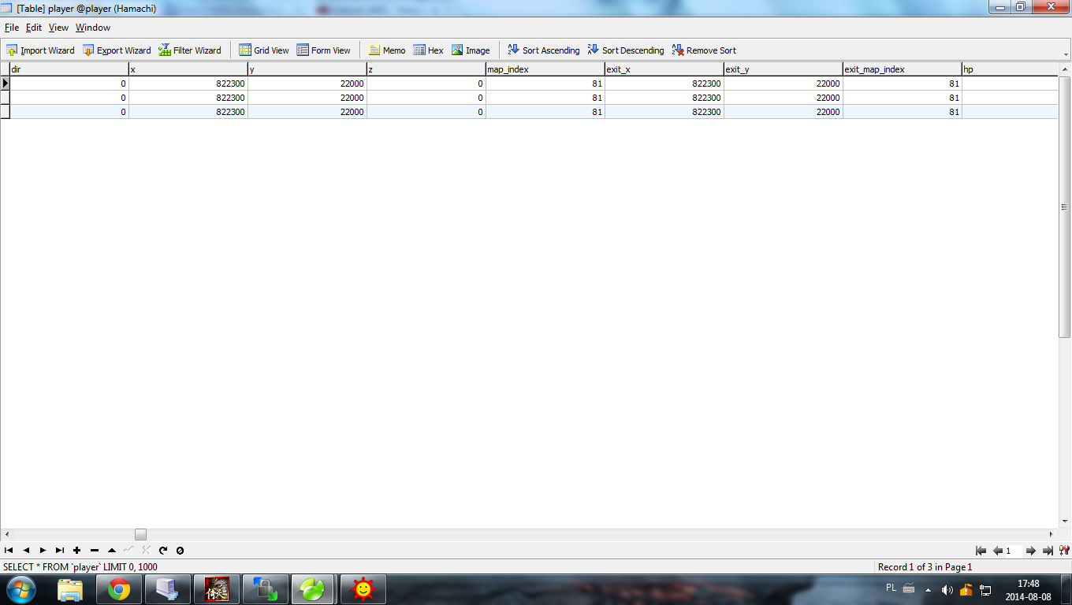1072x605 pixels.
Task: Go to last page arrow
Action: tap(1048, 551)
